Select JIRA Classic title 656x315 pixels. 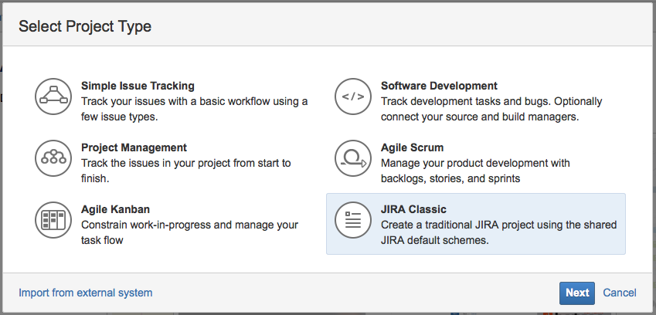413,209
